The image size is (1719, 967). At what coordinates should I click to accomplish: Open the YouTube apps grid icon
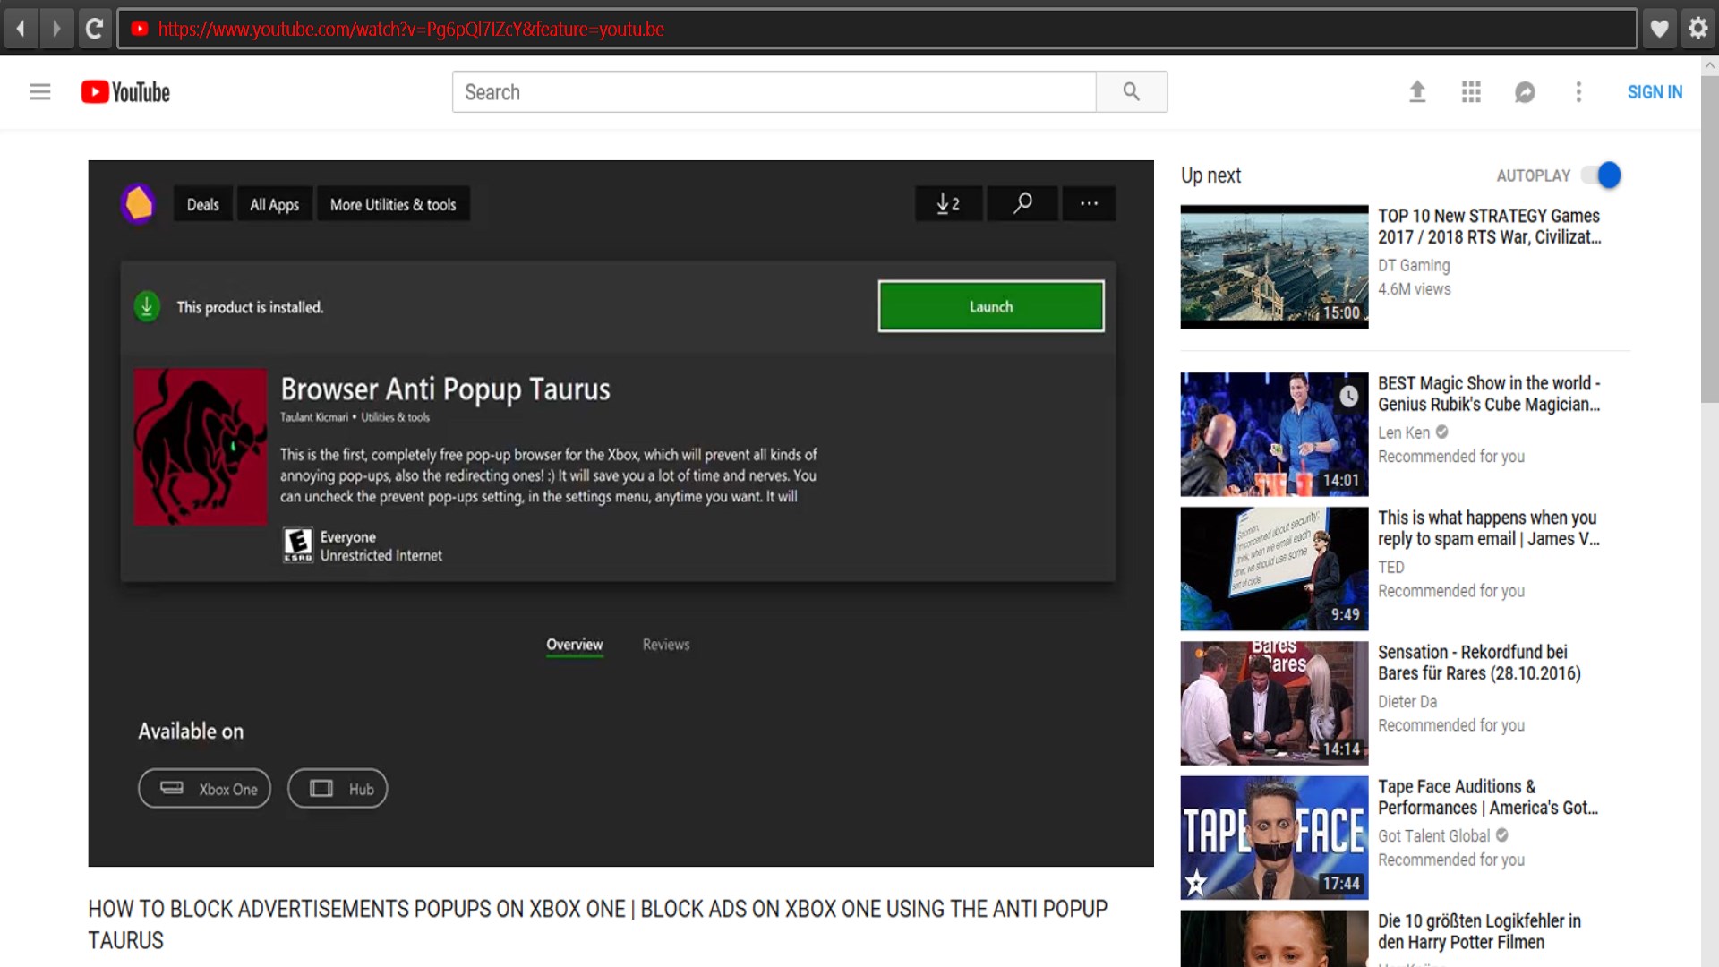(1471, 91)
